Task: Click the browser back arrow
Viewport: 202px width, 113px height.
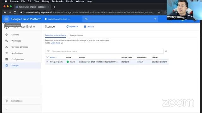Action: tap(5, 12)
